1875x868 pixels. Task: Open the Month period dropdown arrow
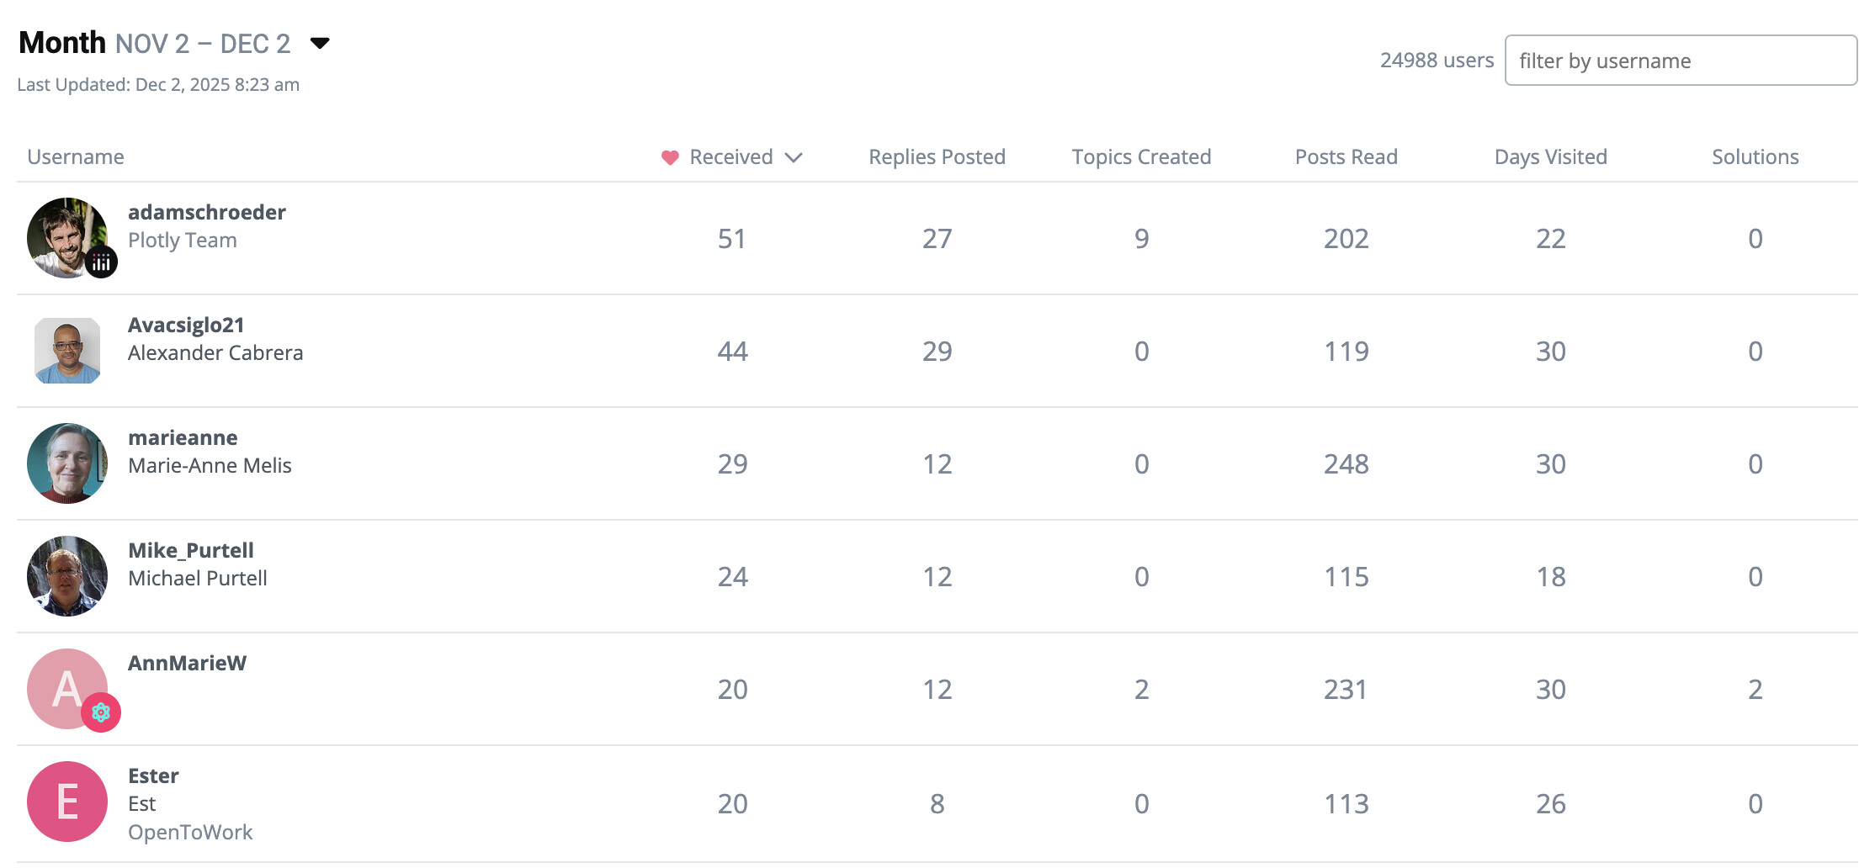(320, 43)
